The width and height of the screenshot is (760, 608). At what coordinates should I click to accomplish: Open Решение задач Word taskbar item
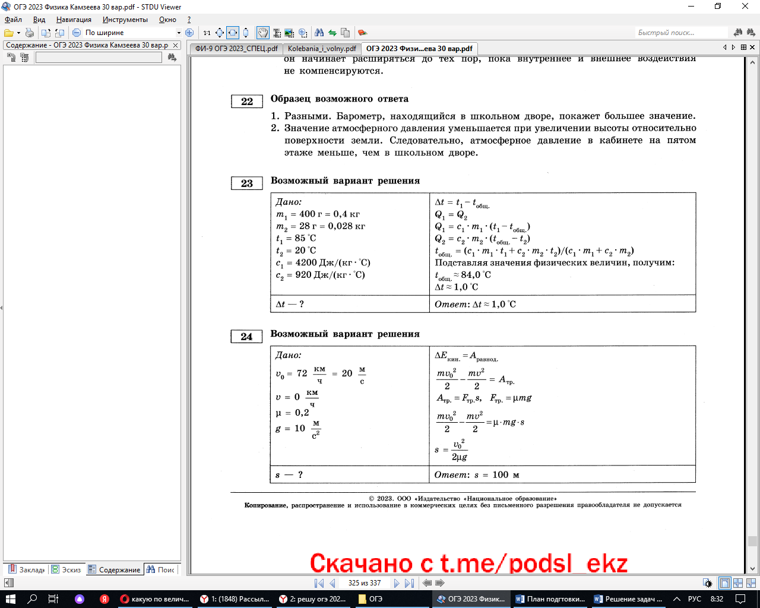629,599
